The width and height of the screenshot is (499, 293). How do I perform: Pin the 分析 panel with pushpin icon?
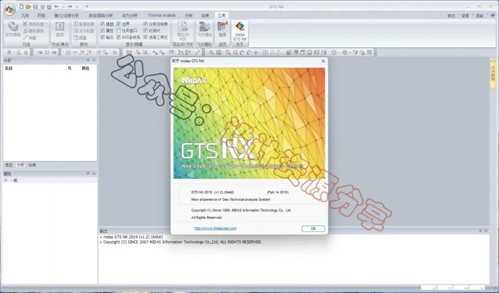pyautogui.click(x=88, y=60)
